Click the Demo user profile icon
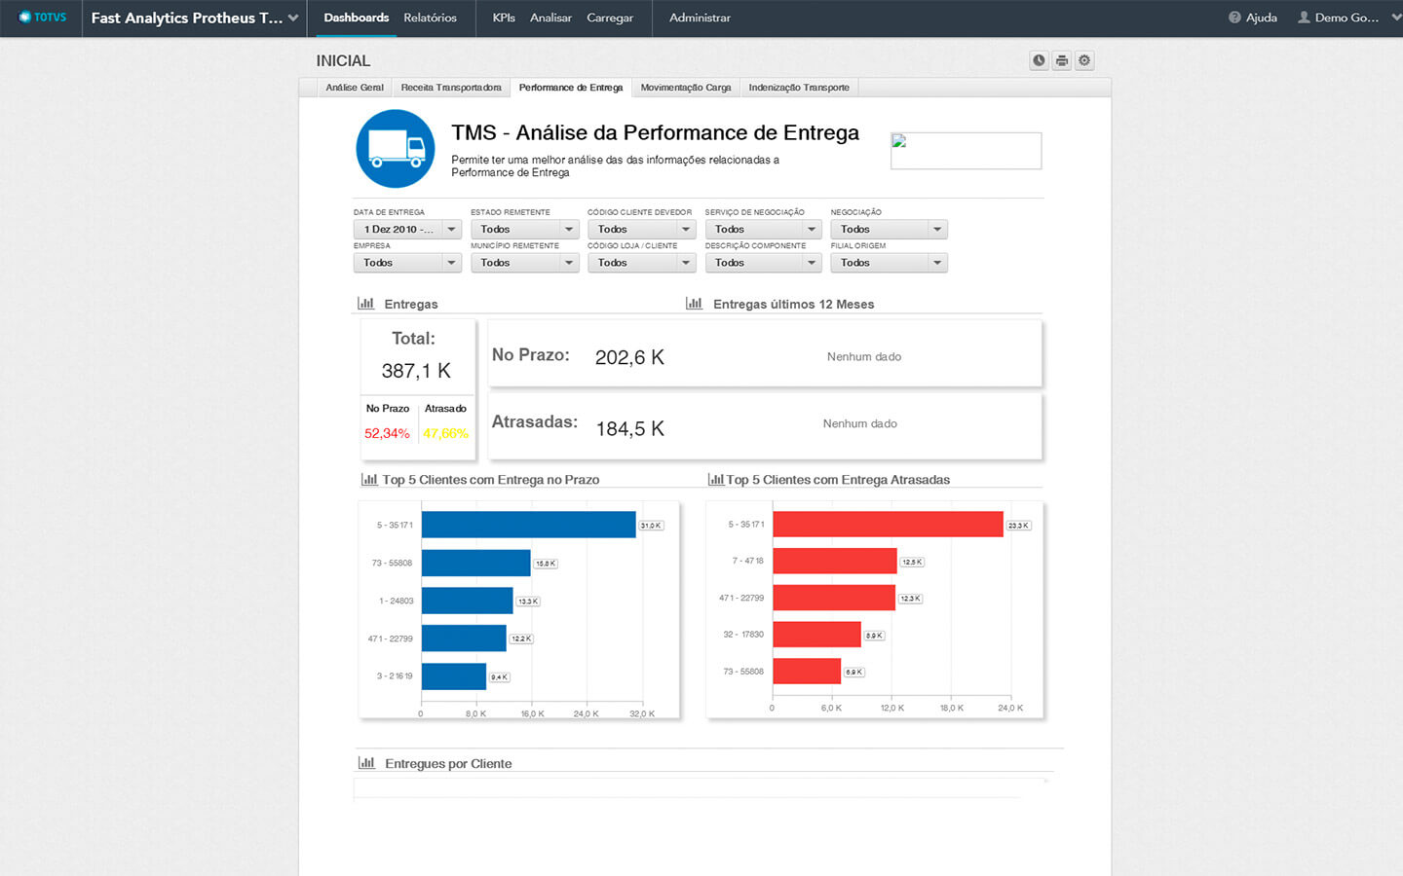1403x876 pixels. (1304, 18)
